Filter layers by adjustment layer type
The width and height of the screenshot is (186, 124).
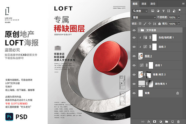[x=158, y=11]
